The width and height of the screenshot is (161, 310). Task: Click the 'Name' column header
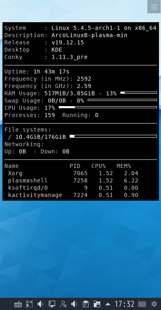point(12,166)
